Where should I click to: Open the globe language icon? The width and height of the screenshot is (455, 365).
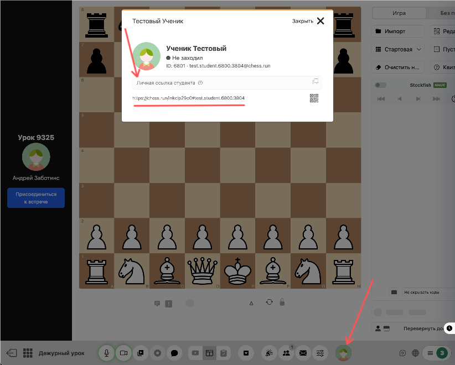tap(415, 353)
